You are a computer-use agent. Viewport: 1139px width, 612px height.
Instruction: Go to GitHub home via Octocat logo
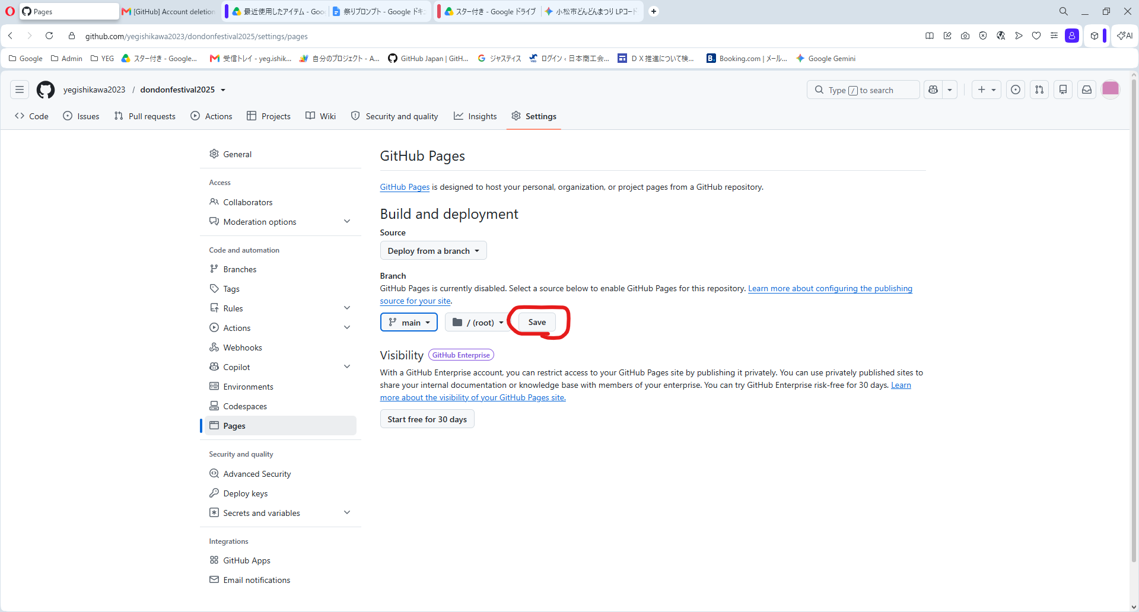(46, 90)
